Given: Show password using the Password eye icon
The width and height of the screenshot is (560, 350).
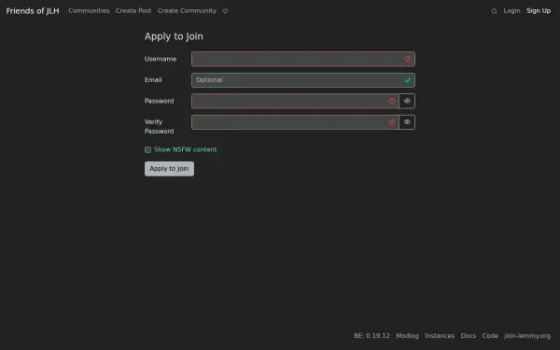Looking at the screenshot, I should (x=407, y=101).
